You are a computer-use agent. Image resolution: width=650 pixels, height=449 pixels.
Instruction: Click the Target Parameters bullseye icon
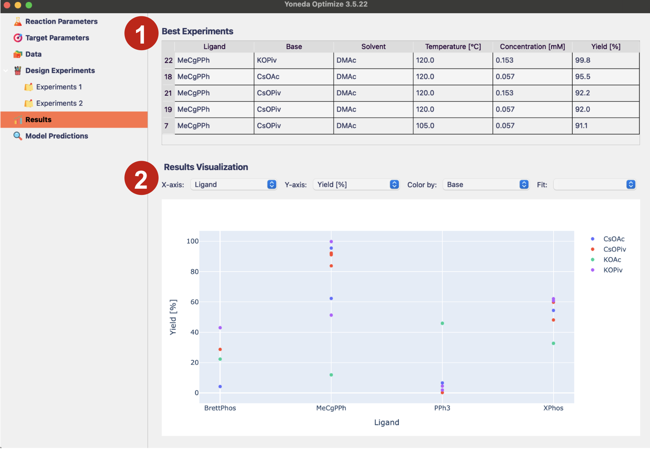click(18, 38)
